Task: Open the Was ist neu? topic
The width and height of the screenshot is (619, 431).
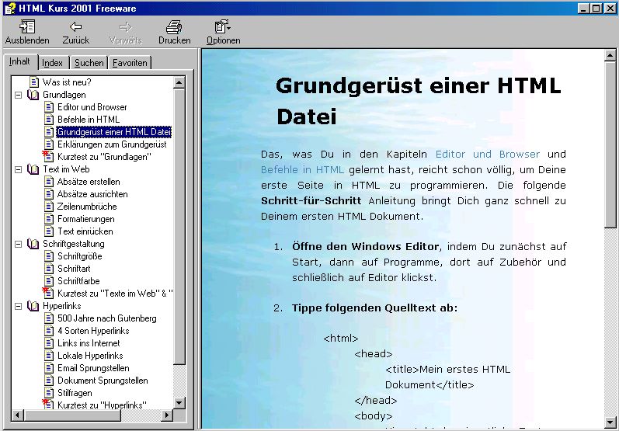Action: (x=67, y=82)
